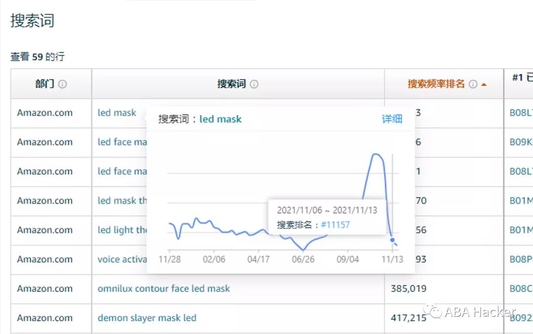The image size is (533, 334).
Task: Open the led mask search term
Action: [117, 112]
